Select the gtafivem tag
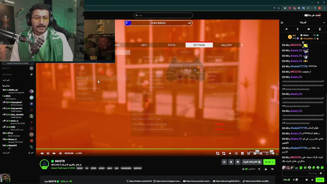This screenshot has height=184, width=327. pyautogui.click(x=137, y=168)
